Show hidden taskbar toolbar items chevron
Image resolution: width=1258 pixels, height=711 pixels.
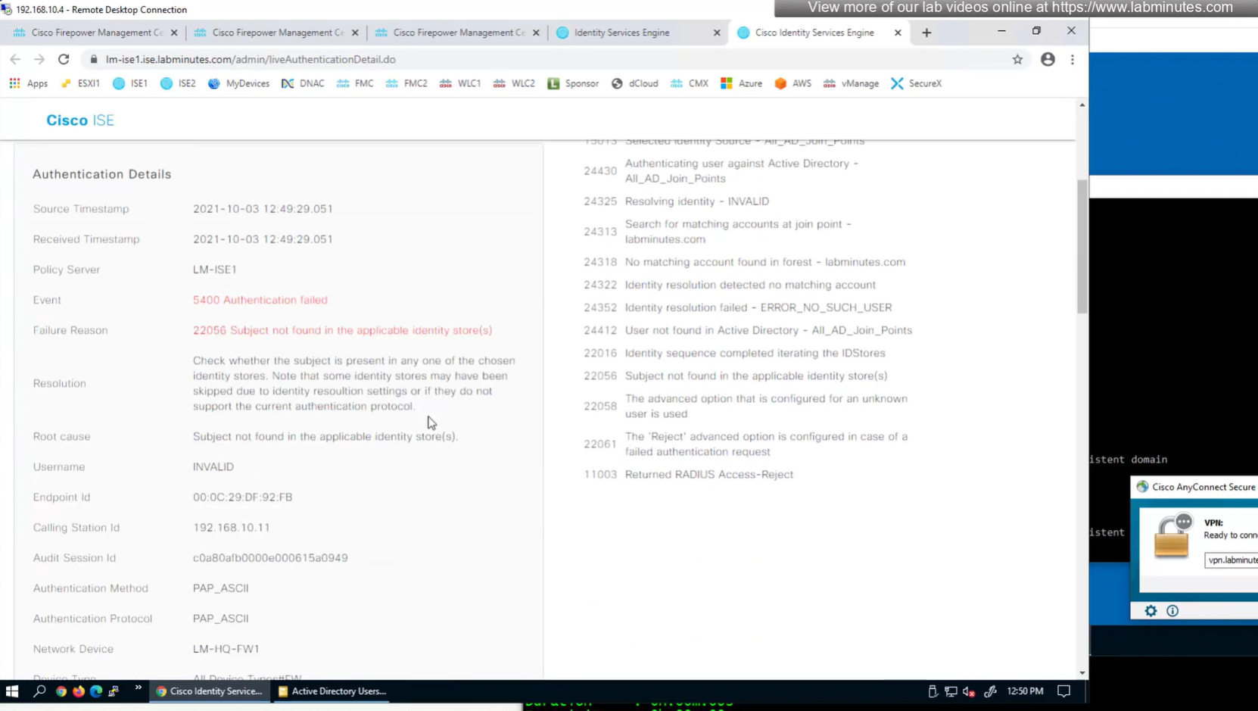pos(138,688)
